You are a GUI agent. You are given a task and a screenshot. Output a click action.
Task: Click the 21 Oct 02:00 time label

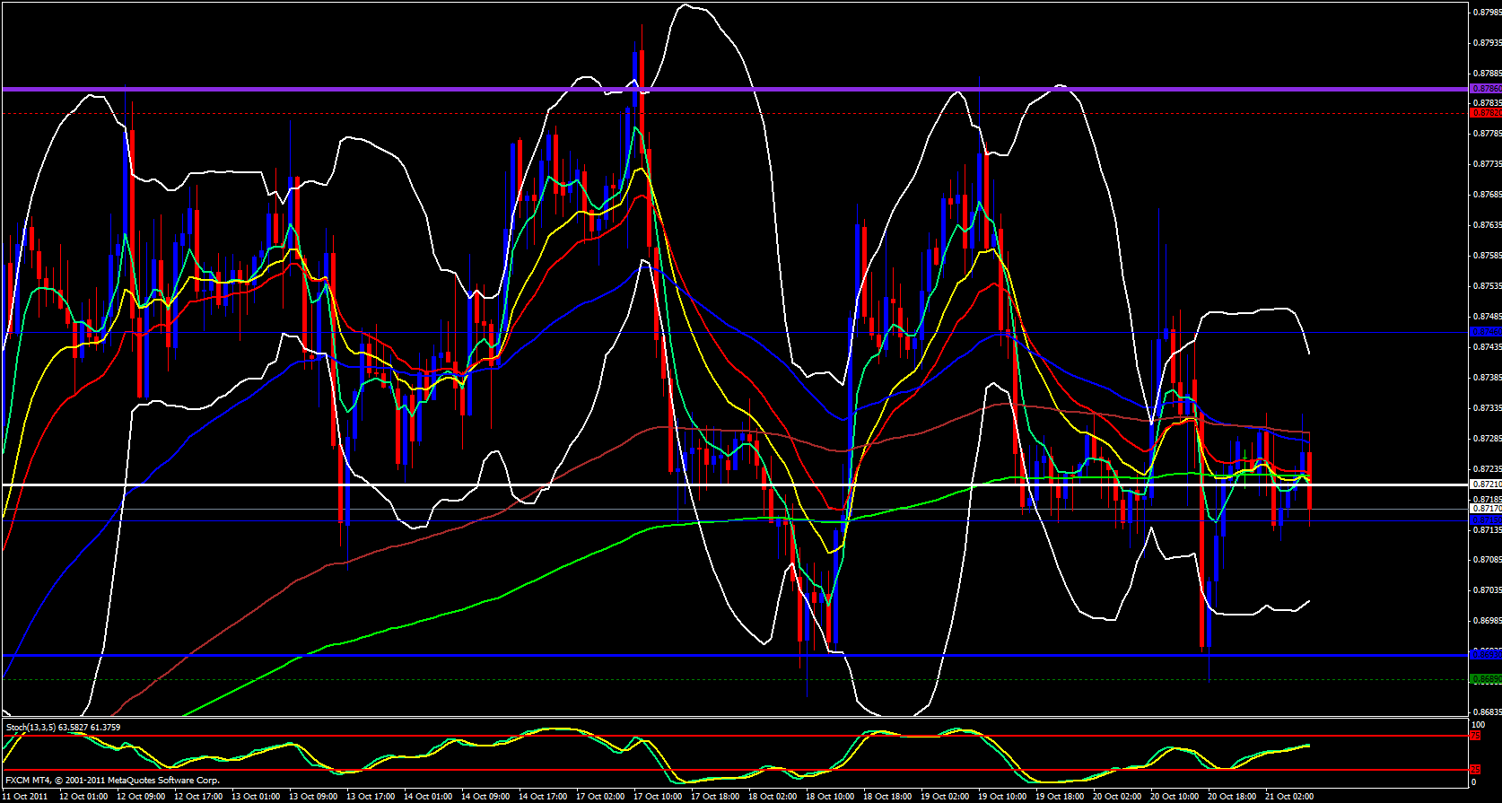click(x=1289, y=797)
